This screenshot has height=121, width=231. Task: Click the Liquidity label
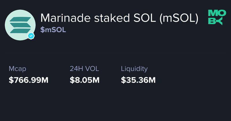134,69
